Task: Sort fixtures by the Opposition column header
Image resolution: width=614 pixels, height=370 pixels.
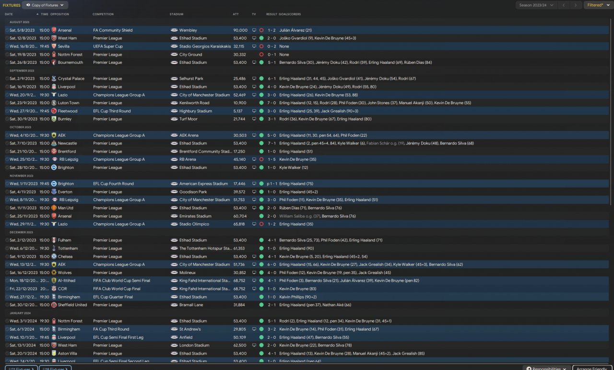Action: (x=60, y=14)
